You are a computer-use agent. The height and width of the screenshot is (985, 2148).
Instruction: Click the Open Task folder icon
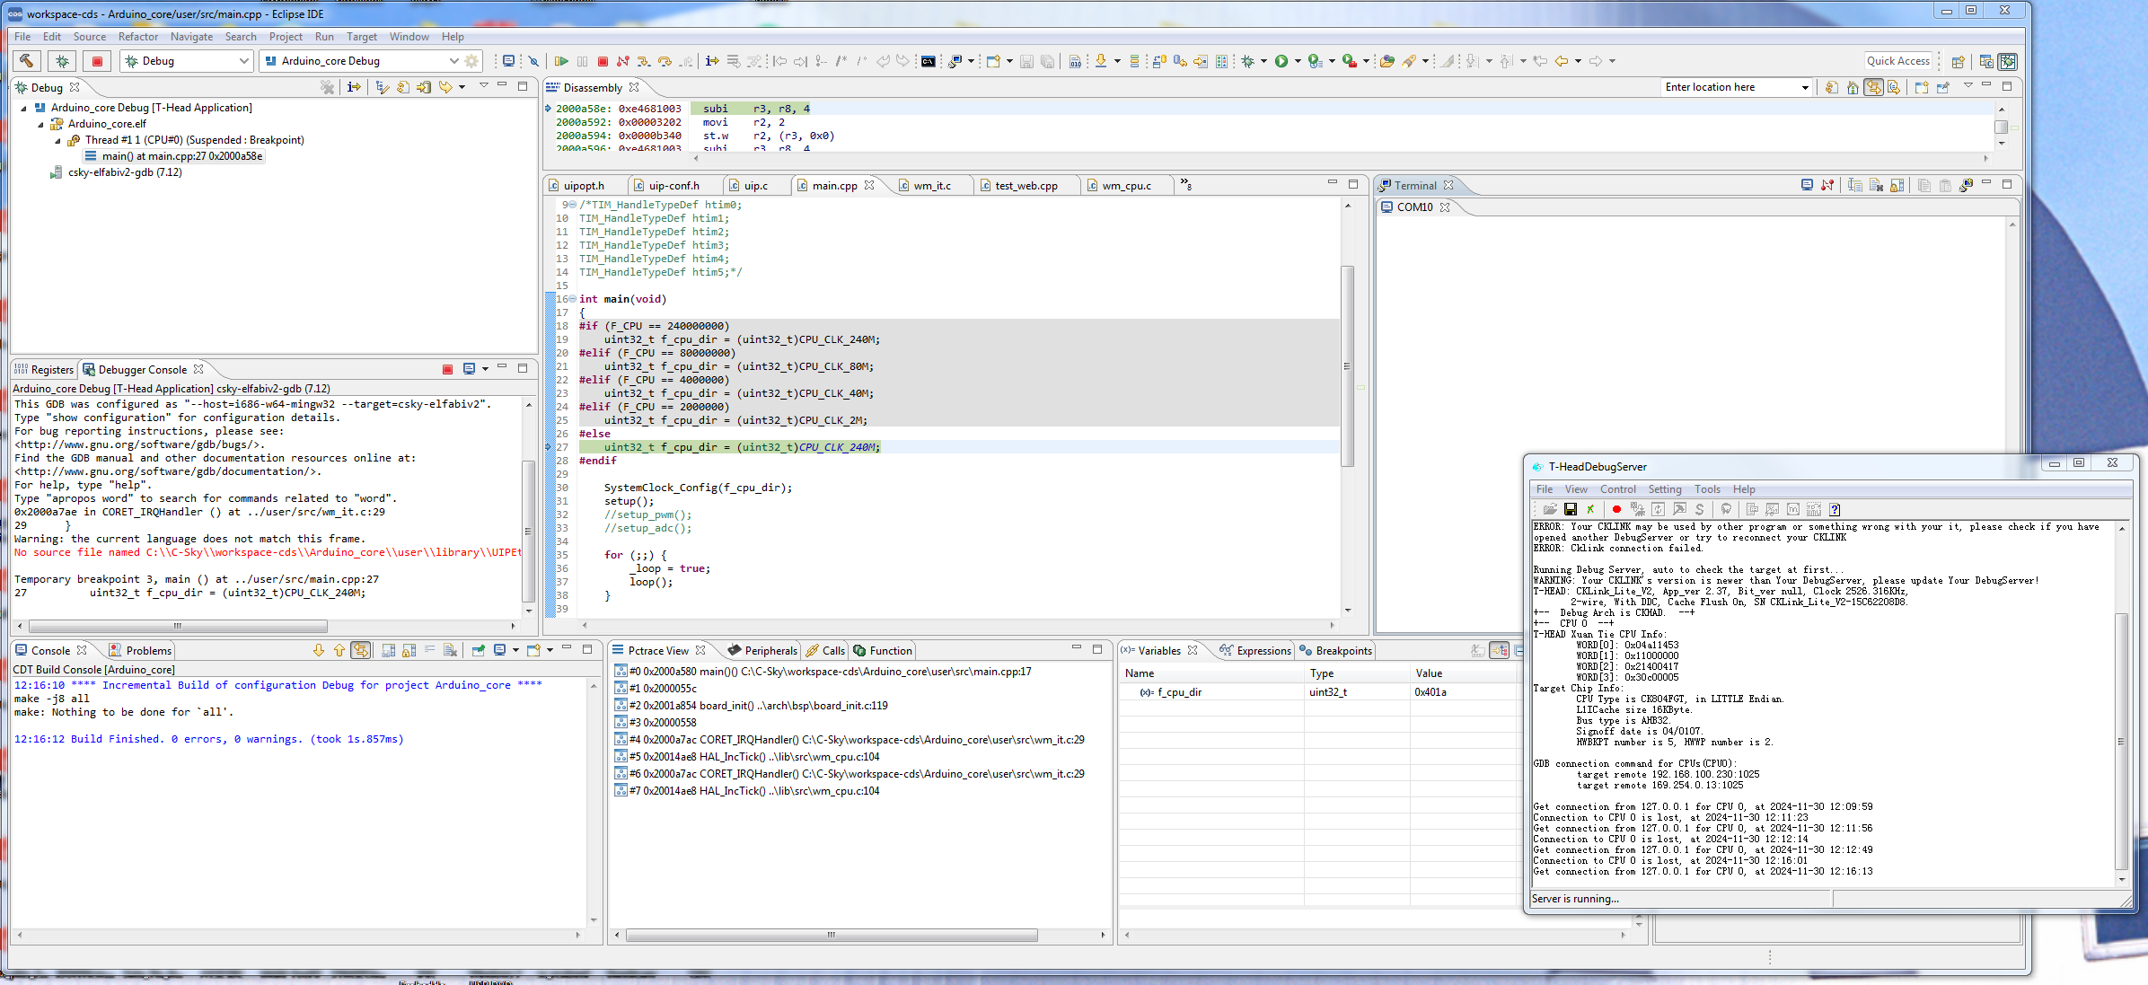(x=1387, y=61)
